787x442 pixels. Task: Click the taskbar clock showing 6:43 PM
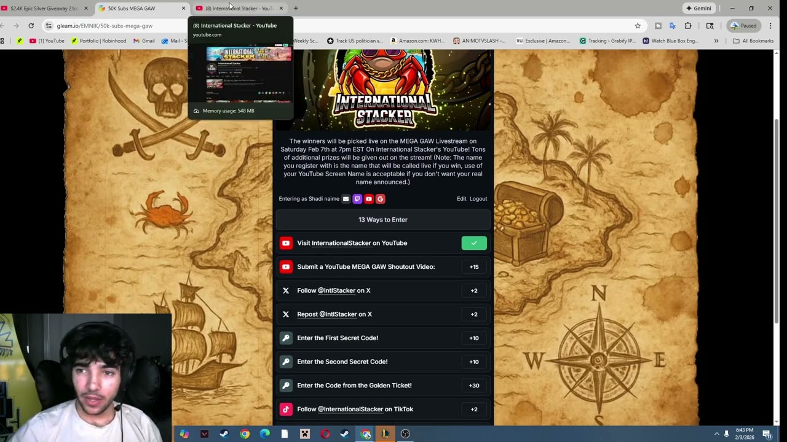pyautogui.click(x=745, y=434)
